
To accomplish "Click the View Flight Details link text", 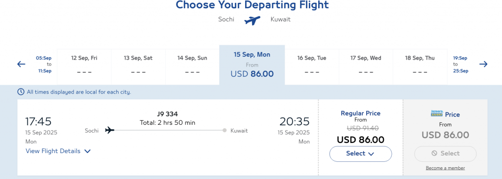I will [53, 151].
